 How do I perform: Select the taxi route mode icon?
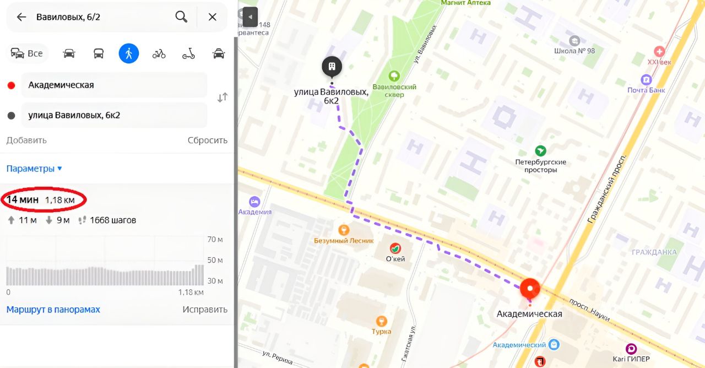point(219,53)
